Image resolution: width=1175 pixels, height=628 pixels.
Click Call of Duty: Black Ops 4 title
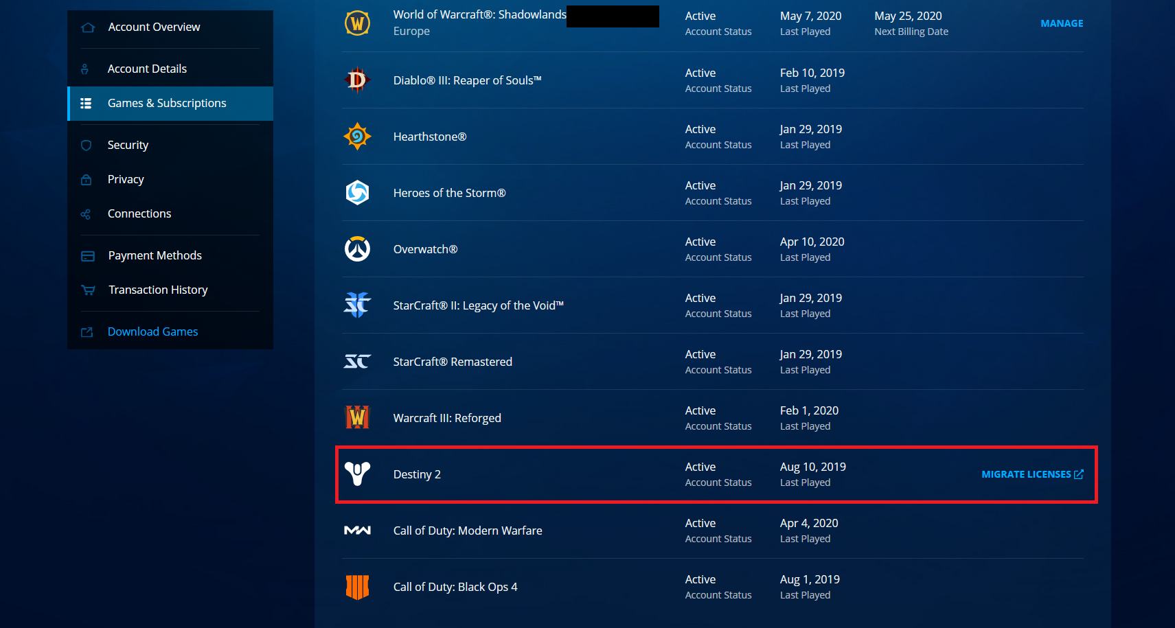[x=455, y=587]
